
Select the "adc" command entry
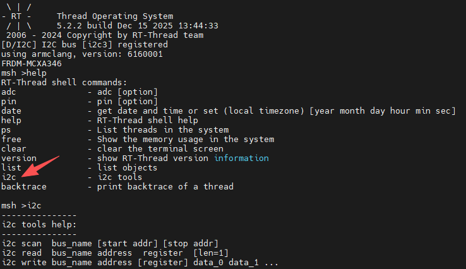tap(9, 92)
